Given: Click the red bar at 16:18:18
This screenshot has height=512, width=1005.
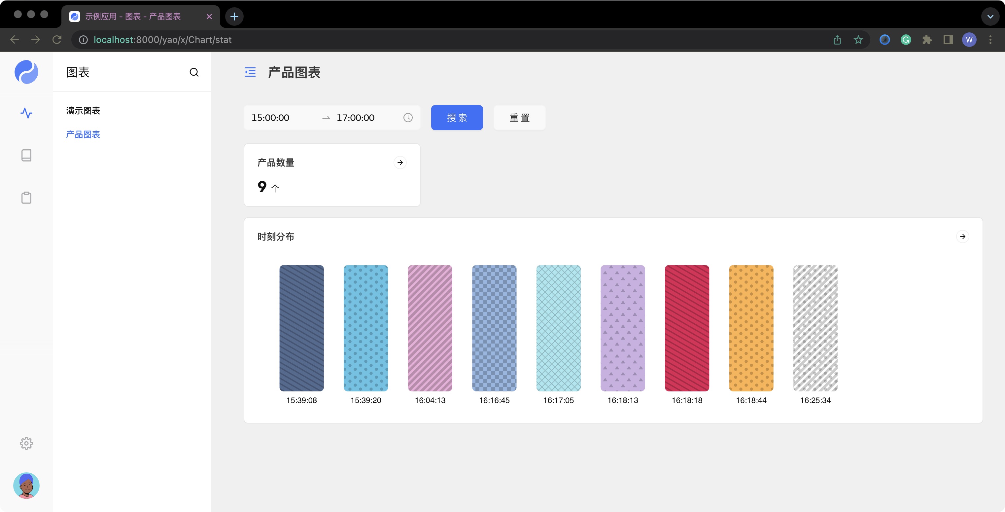Looking at the screenshot, I should coord(687,328).
